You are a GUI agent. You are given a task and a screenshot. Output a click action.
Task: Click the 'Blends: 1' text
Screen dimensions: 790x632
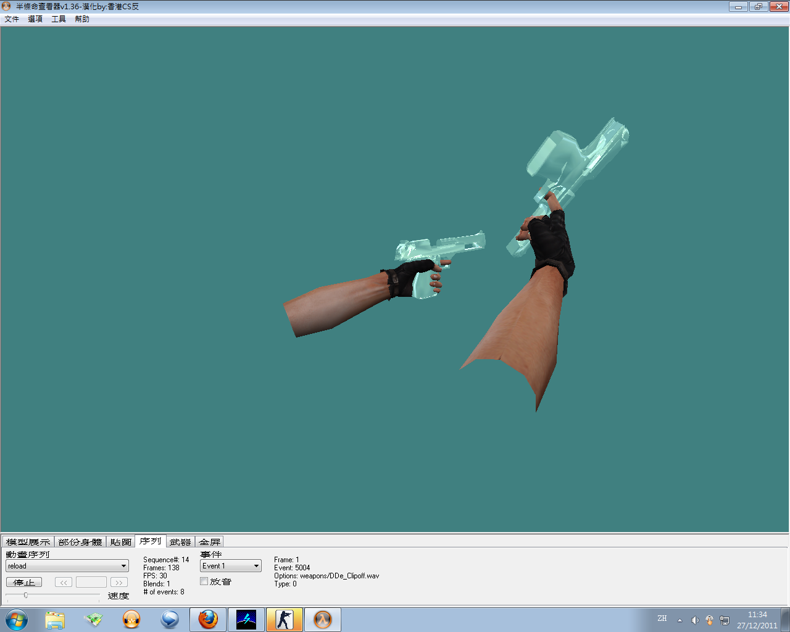tap(157, 584)
